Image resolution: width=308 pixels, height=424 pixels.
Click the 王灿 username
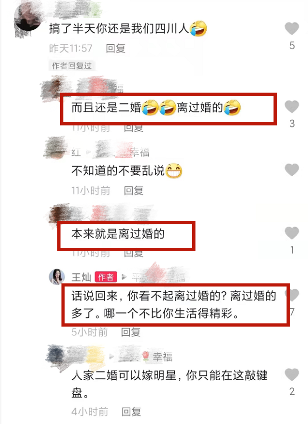point(81,277)
